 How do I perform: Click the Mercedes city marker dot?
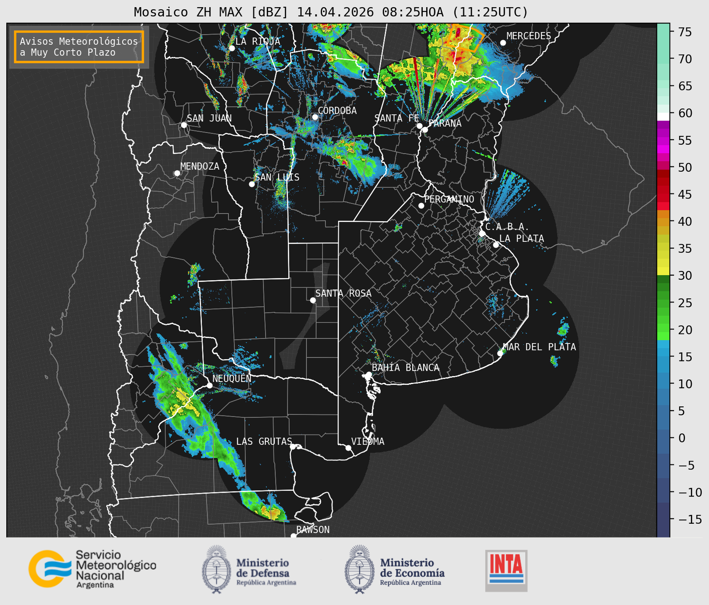tap(503, 43)
